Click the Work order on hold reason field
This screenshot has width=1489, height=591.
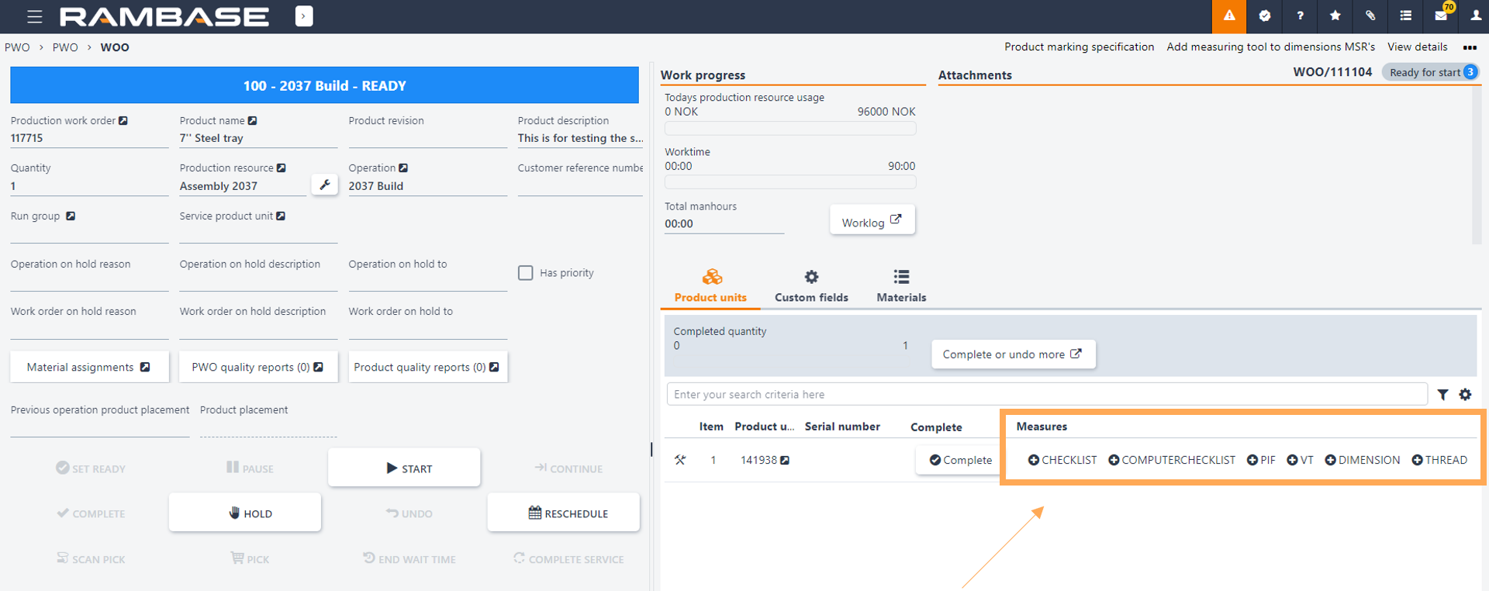click(x=89, y=330)
